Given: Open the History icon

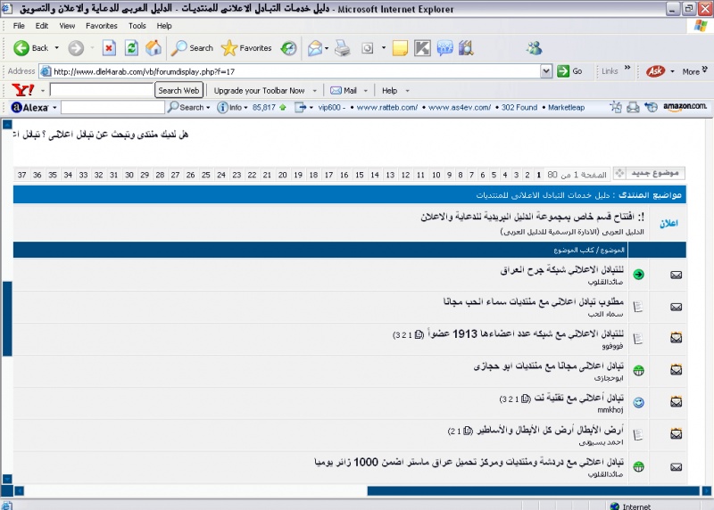Looking at the screenshot, I should point(287,48).
